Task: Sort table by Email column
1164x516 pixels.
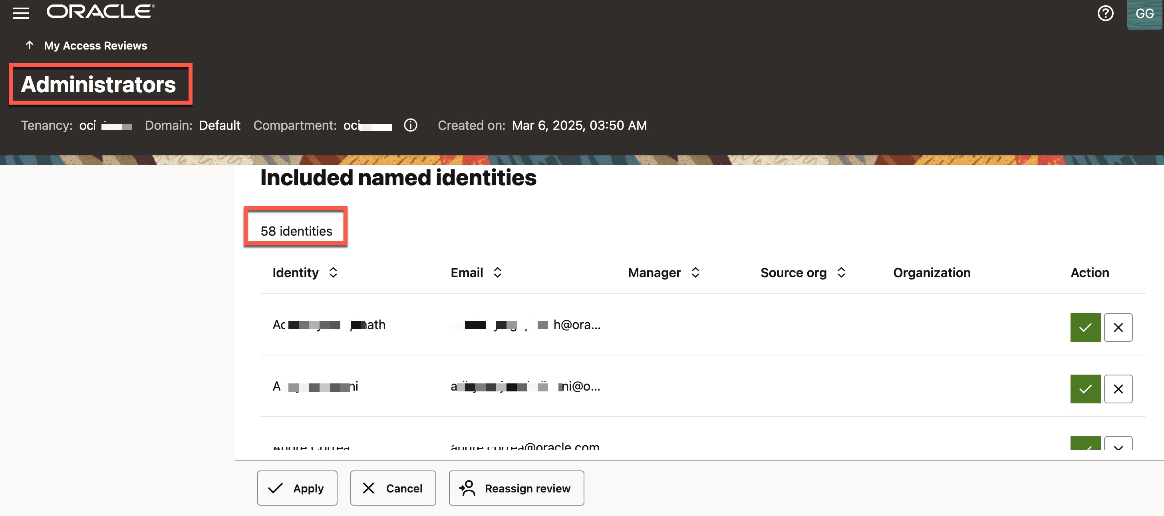Action: [x=497, y=272]
